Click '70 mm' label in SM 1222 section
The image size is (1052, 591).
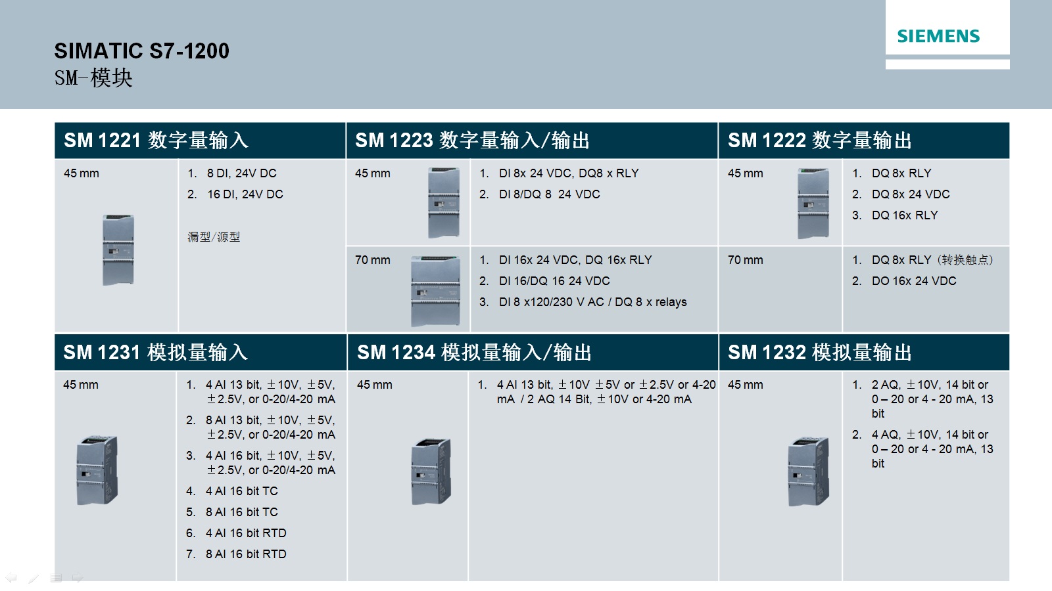[746, 260]
